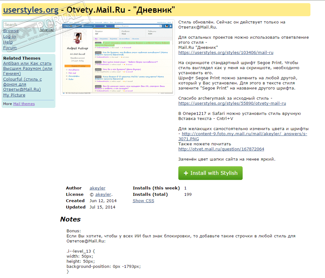Select the 'Jul 15, 2014' updated date
The width and height of the screenshot is (325, 278).
coord(102,207)
